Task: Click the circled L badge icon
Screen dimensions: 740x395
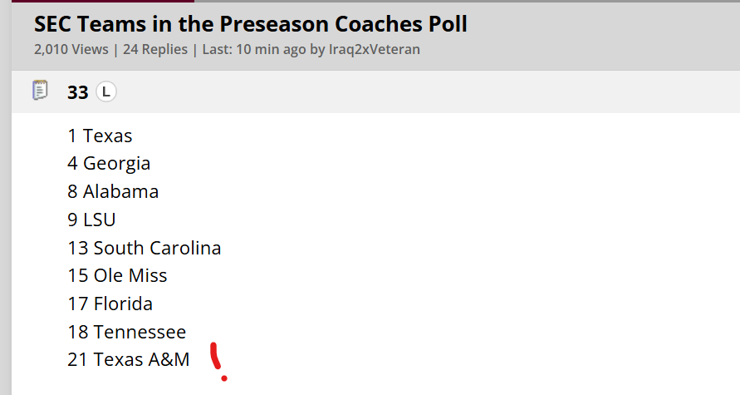Action: tap(106, 91)
